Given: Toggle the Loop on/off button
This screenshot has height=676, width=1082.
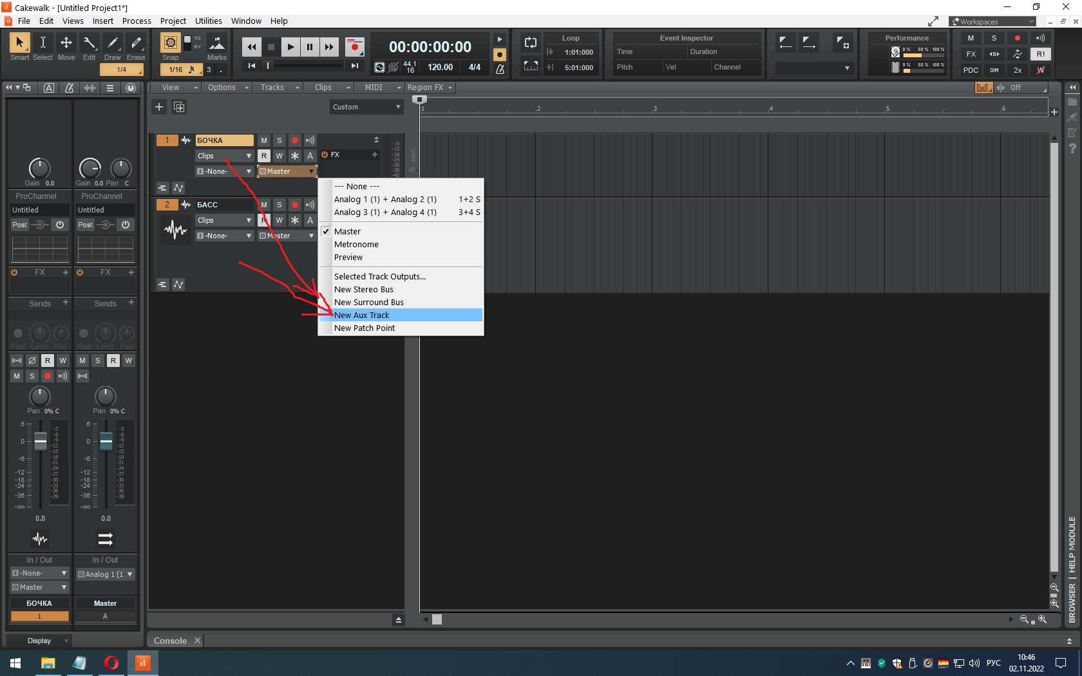Looking at the screenshot, I should 531,43.
